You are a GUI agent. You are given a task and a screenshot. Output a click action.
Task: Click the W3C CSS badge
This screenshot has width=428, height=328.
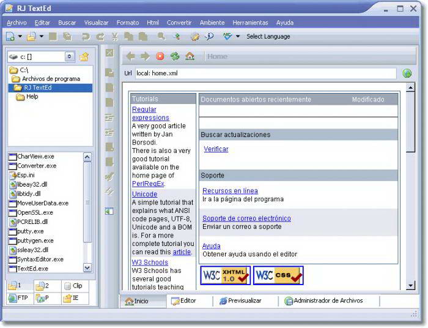(278, 275)
